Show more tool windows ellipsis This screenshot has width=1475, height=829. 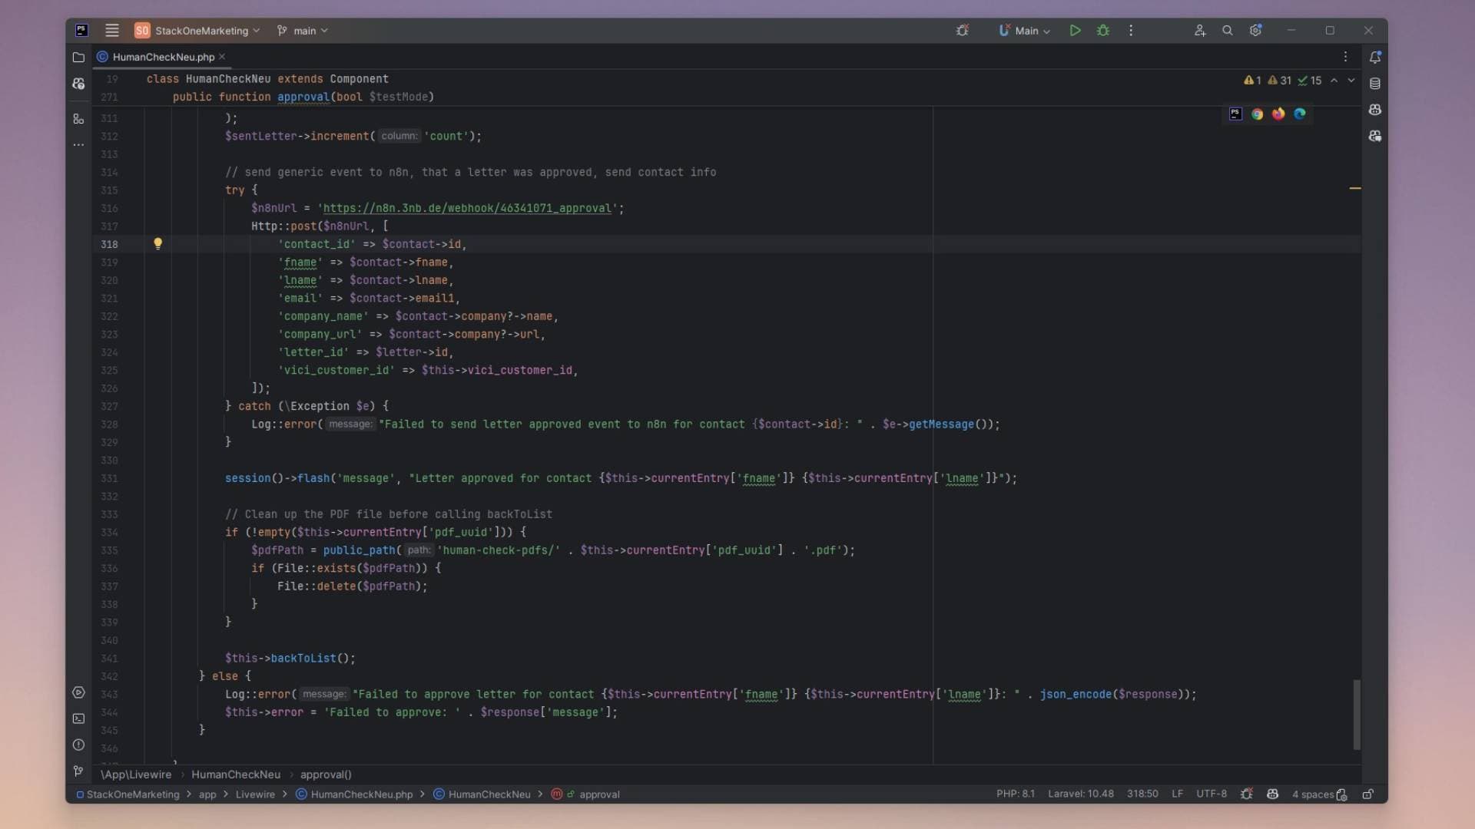78,145
